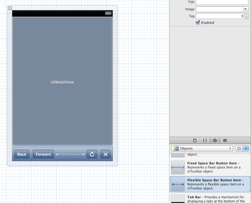
Task: Click the Back toolbar button
Action: pos(22,154)
